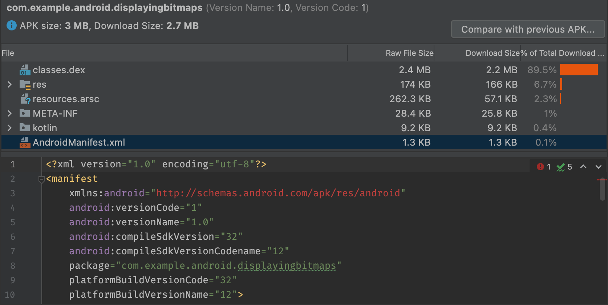Click the editor vertical scrollbar
This screenshot has width=608, height=305.
click(602, 189)
